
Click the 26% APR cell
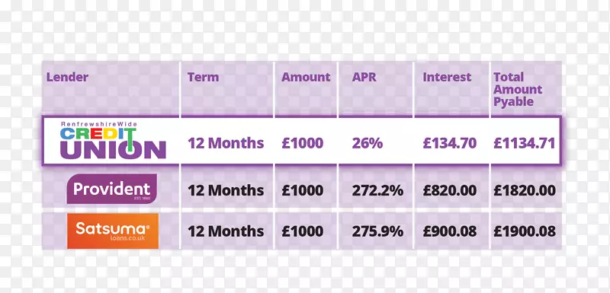368,143
